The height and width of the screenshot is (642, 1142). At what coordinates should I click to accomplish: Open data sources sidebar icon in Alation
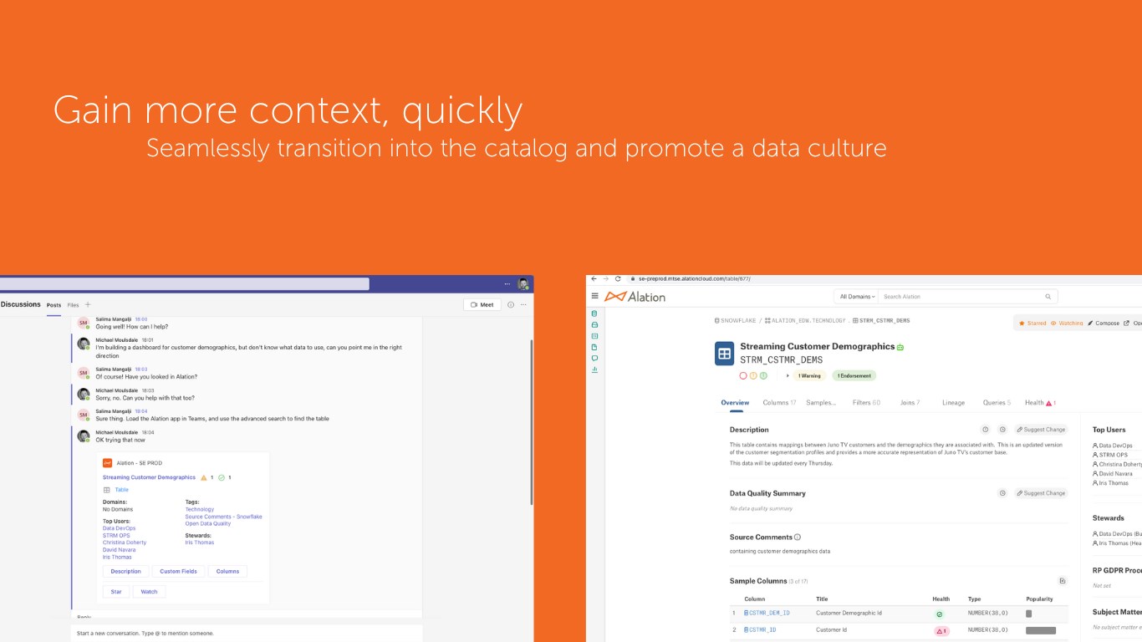point(594,313)
